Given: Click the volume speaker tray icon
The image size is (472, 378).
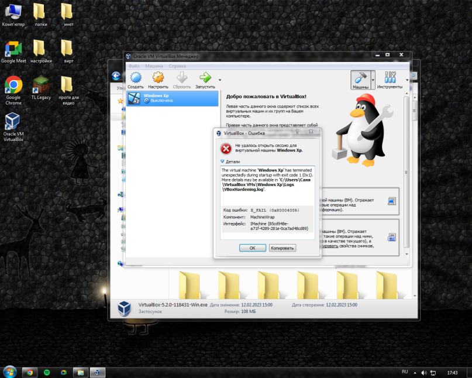Looking at the screenshot, I should click(x=424, y=373).
